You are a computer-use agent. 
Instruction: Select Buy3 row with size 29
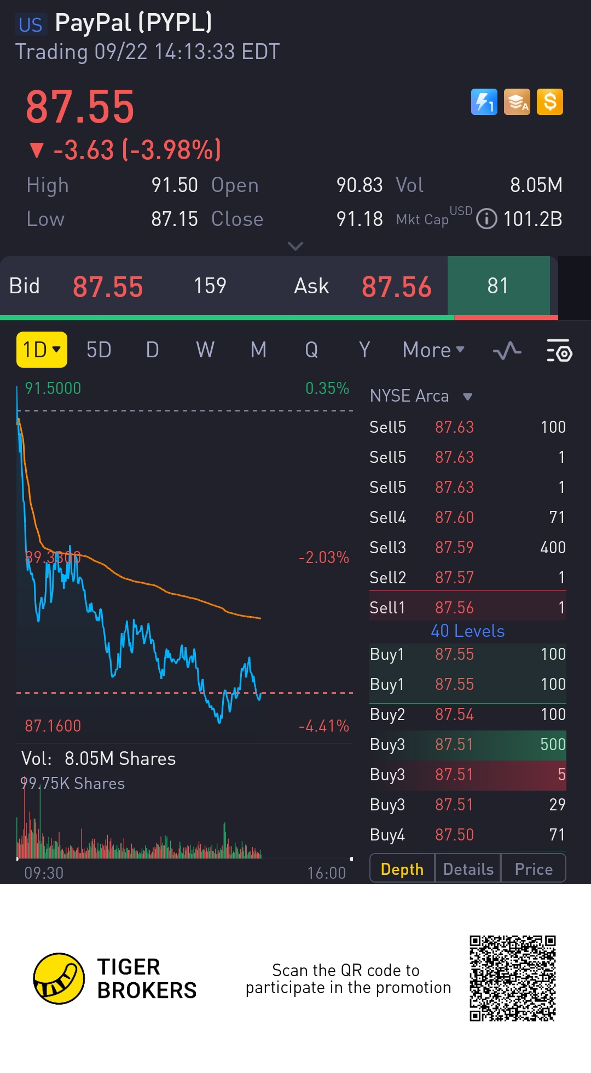pos(468,804)
